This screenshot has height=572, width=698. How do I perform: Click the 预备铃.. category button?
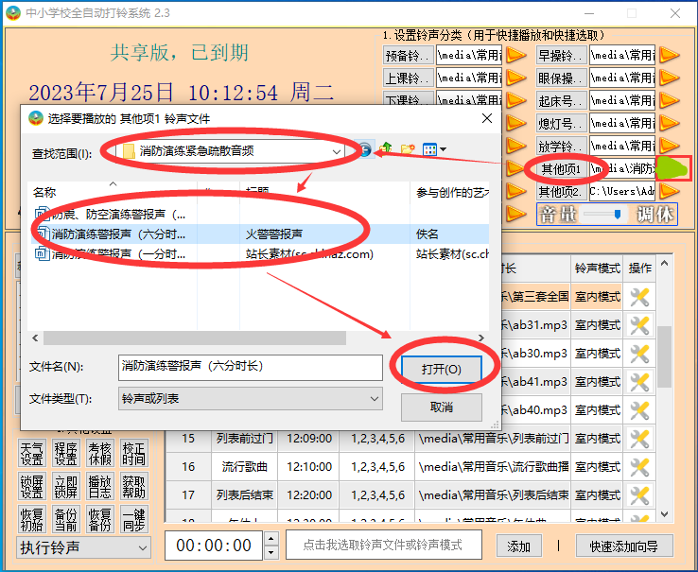(x=408, y=56)
